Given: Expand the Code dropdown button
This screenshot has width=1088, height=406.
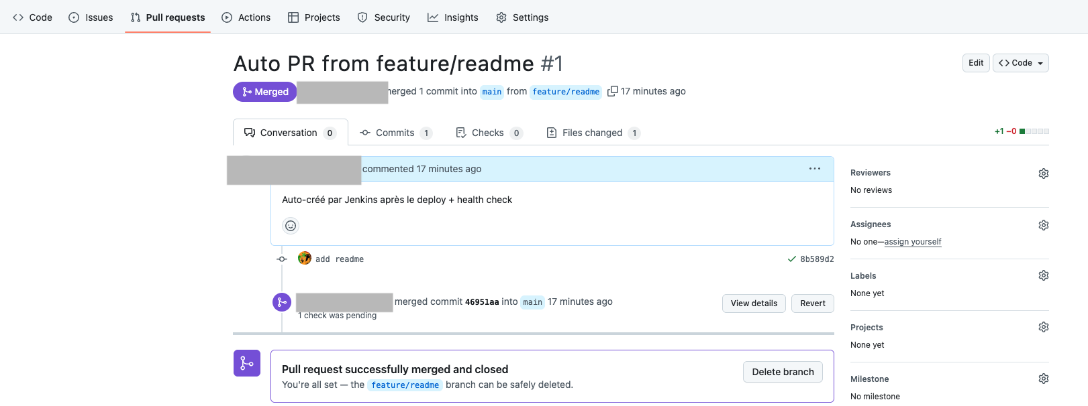Looking at the screenshot, I should 1020,63.
